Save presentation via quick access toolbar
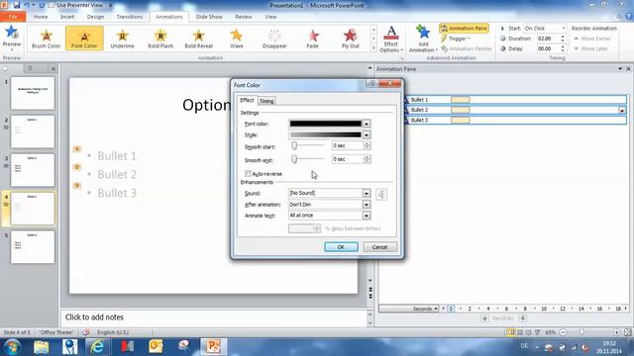Image resolution: width=634 pixels, height=356 pixels. pyautogui.click(x=17, y=5)
